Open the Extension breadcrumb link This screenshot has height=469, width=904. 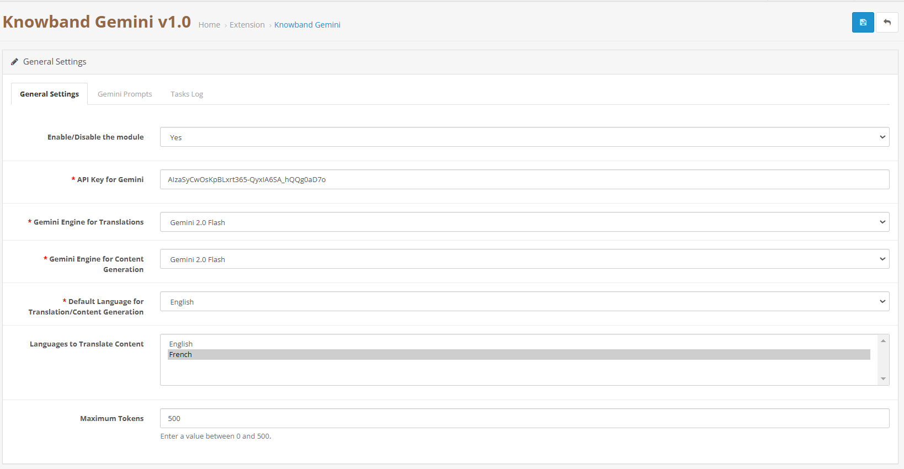click(x=247, y=25)
